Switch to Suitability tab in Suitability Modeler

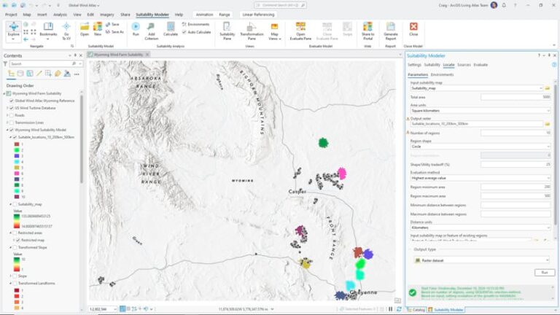coord(432,65)
